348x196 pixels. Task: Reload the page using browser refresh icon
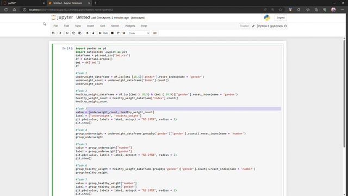tap(6, 10)
